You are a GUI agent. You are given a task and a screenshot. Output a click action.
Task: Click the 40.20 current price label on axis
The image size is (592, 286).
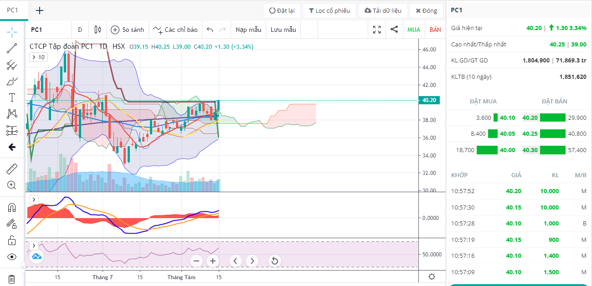(429, 100)
